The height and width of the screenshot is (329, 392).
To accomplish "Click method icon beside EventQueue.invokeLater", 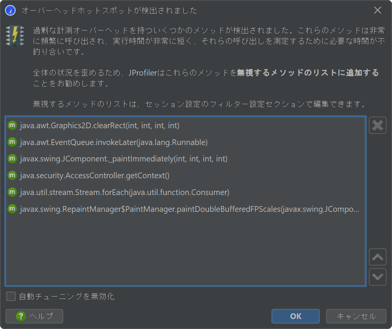I will click(x=12, y=142).
